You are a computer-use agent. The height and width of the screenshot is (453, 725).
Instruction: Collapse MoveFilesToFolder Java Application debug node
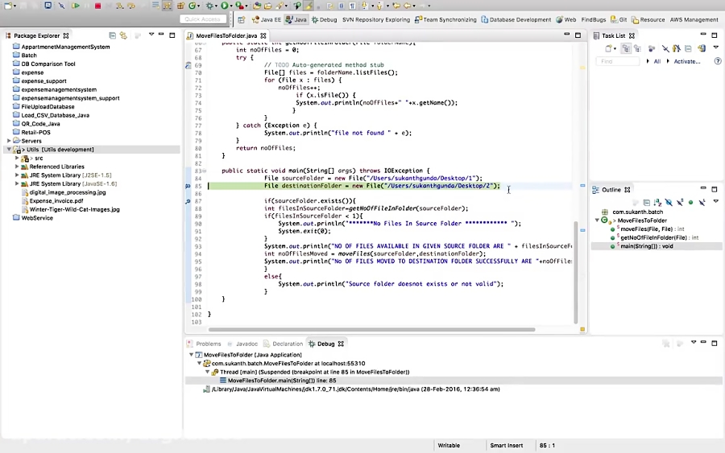point(191,355)
